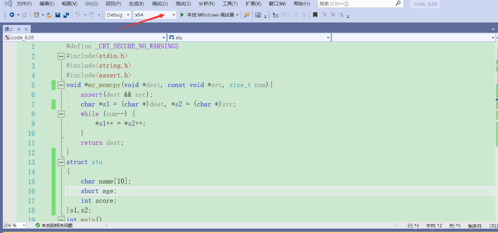Open the debugger target dropdown arrow

[x=237, y=15]
